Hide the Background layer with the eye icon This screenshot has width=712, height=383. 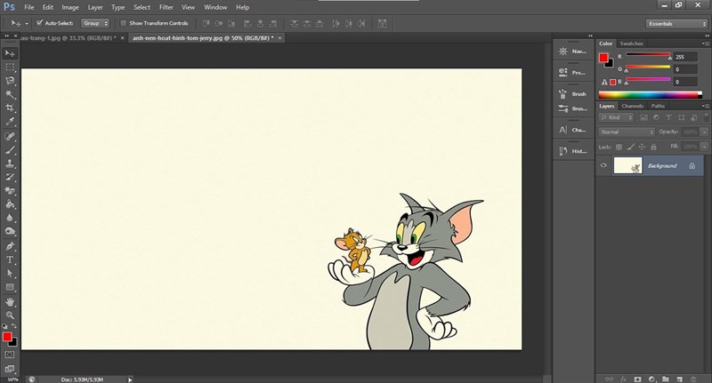pyautogui.click(x=603, y=165)
